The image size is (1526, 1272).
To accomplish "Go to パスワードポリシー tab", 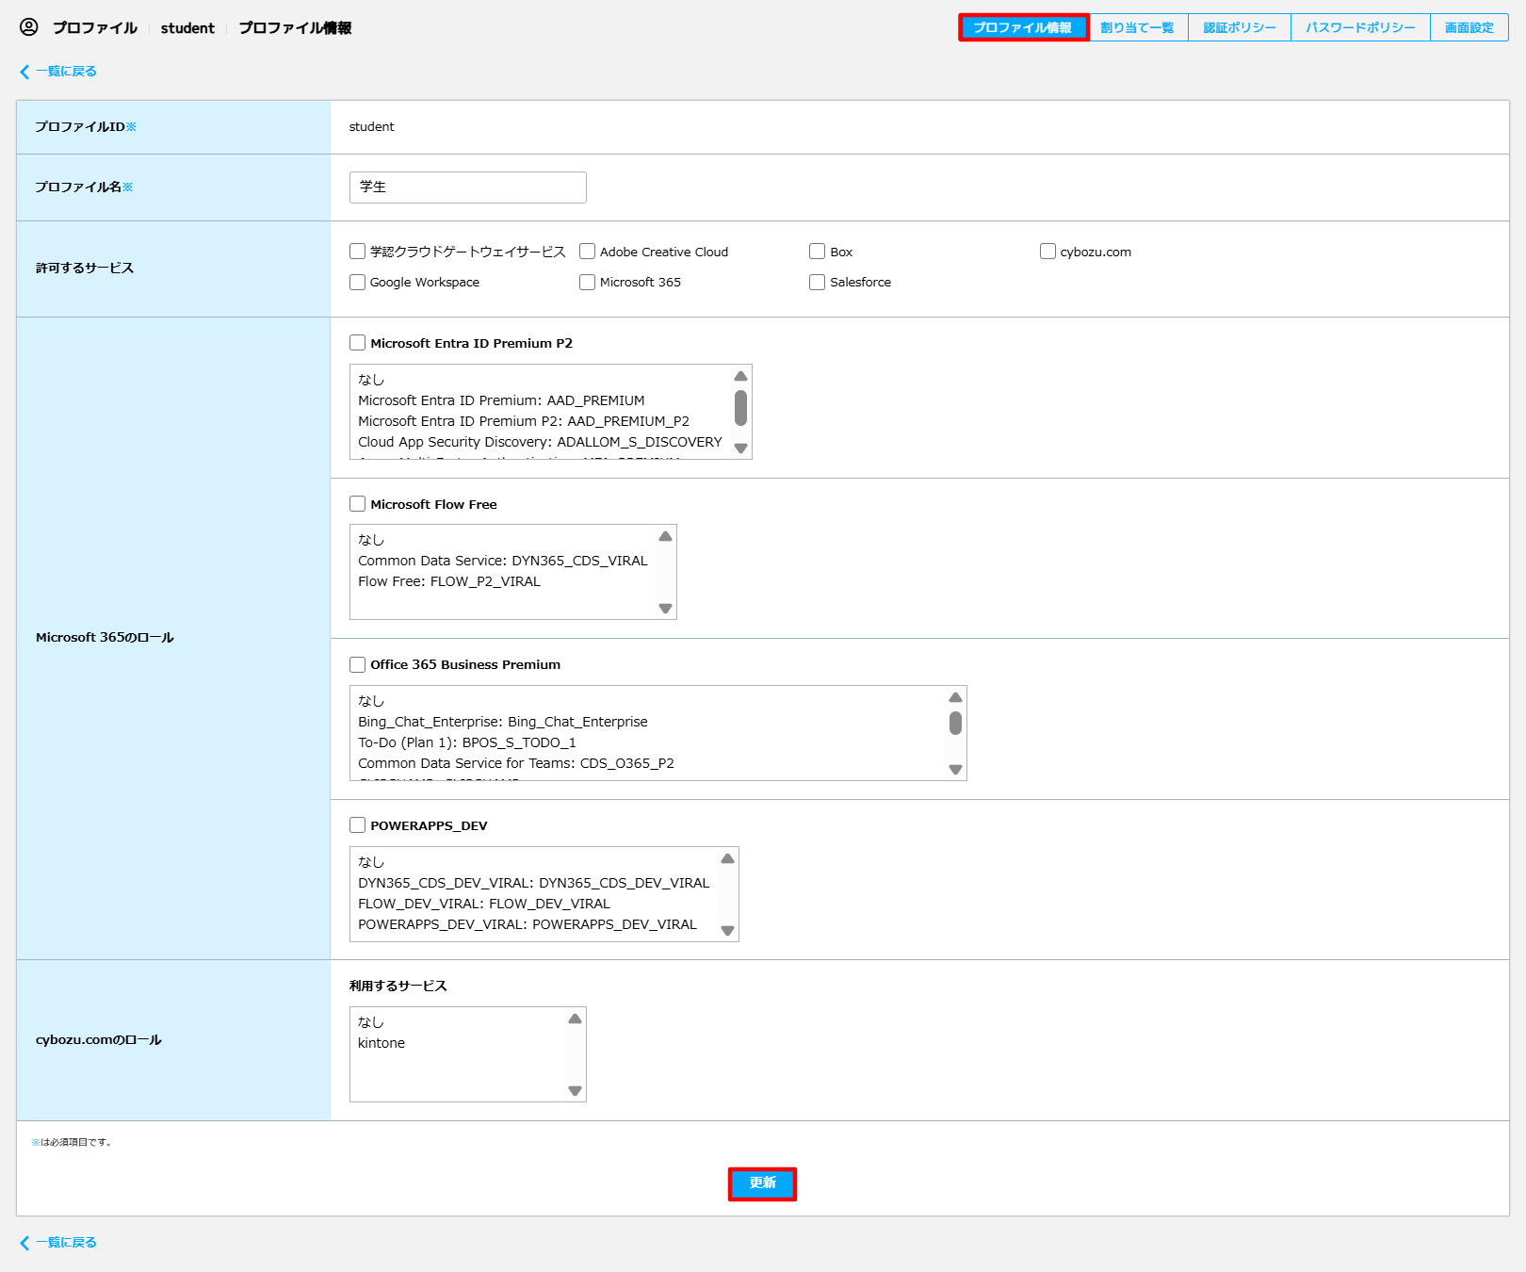I will tap(1360, 27).
